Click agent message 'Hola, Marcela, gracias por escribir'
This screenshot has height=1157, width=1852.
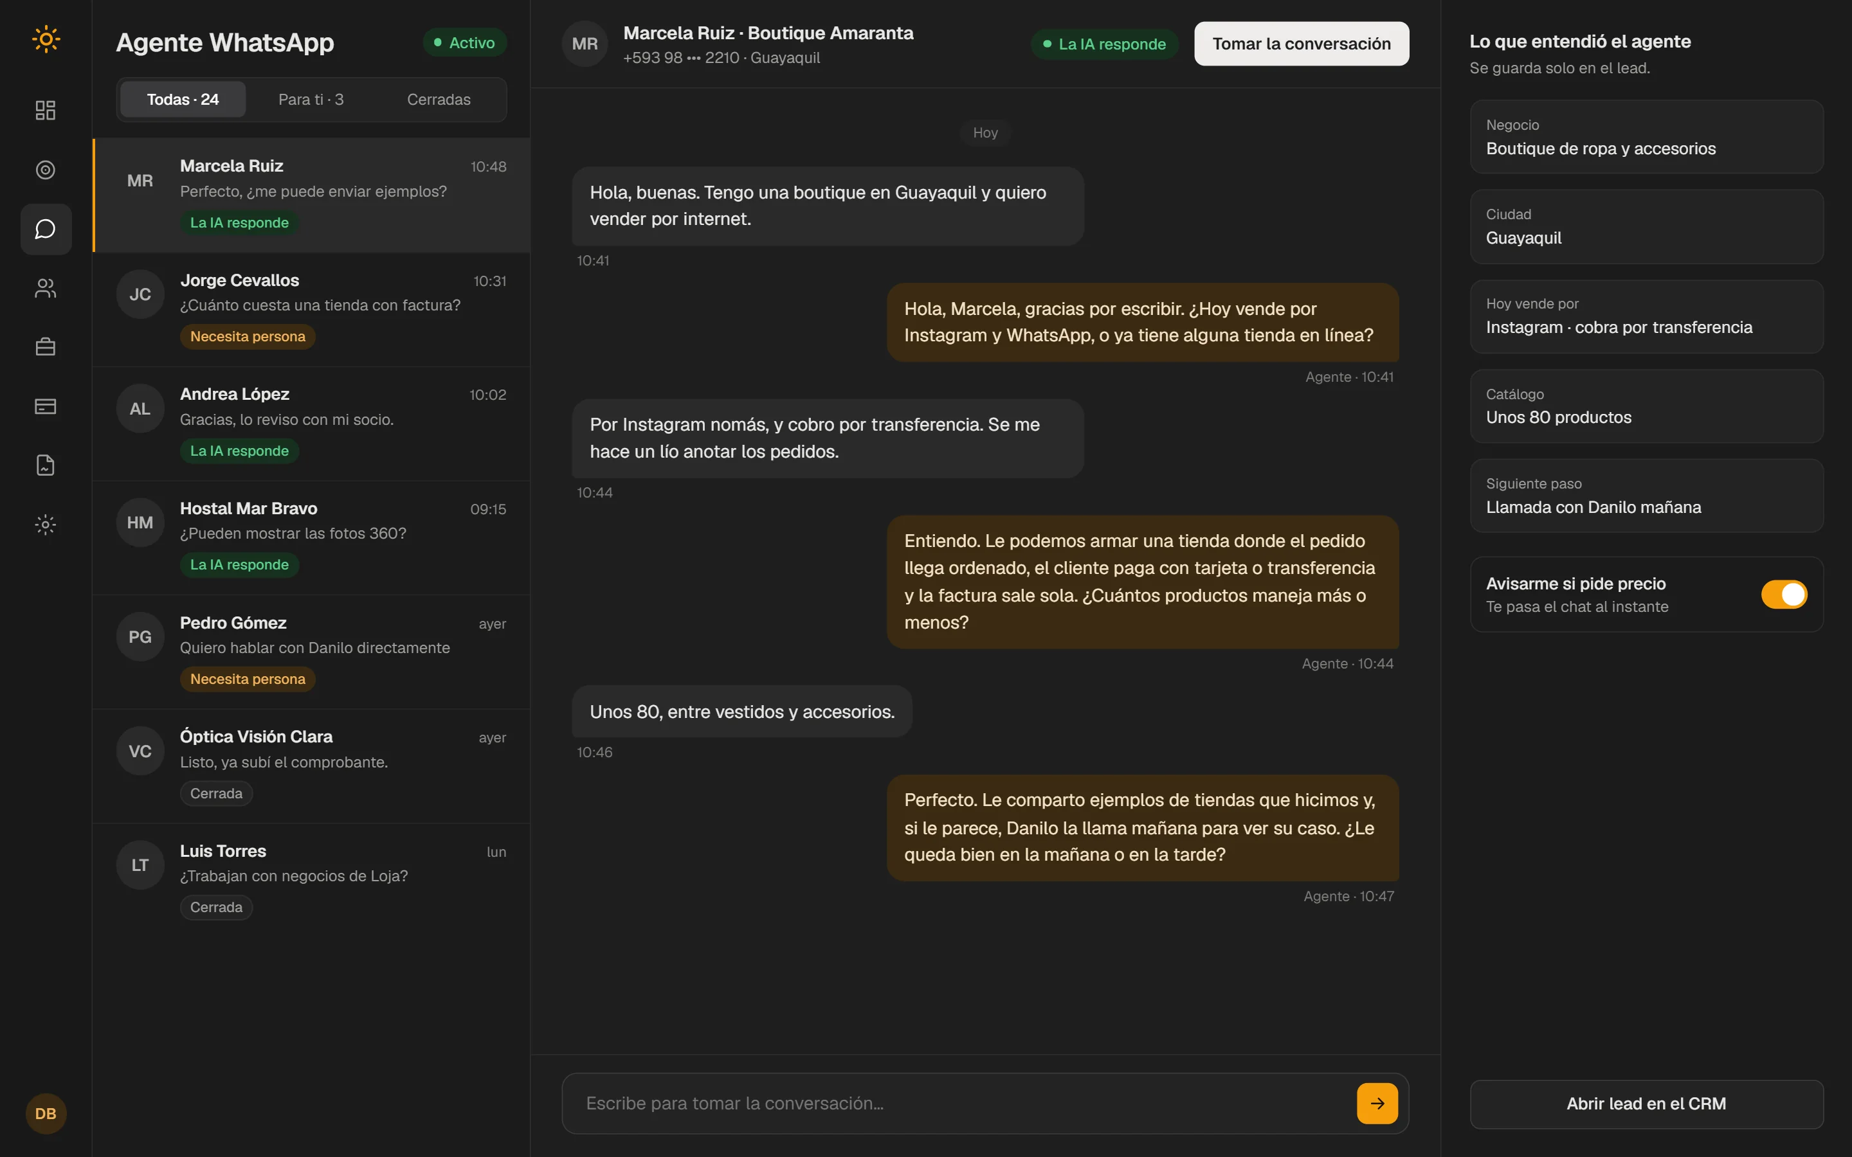click(x=1143, y=322)
